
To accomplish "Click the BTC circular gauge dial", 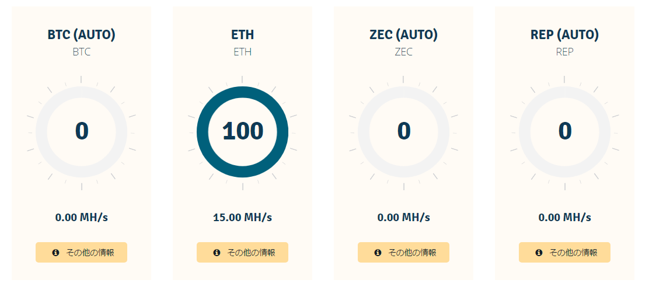I will 82,131.
